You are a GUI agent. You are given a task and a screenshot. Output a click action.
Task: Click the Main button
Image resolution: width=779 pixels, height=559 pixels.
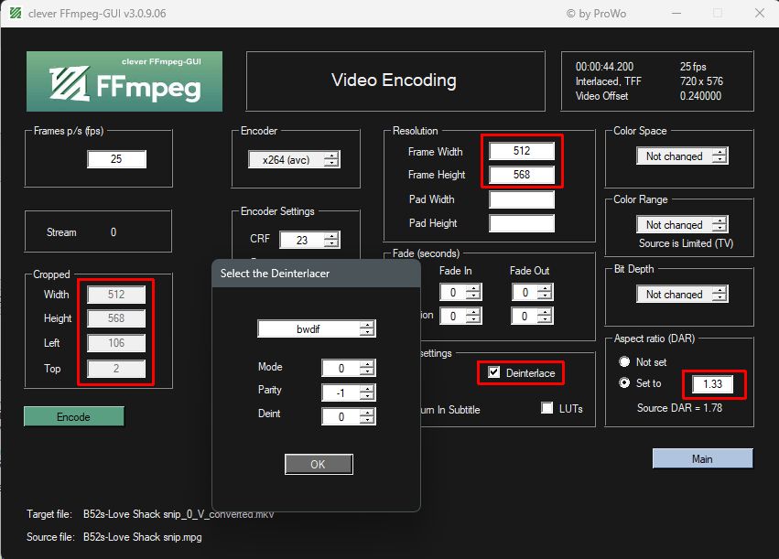click(x=702, y=458)
